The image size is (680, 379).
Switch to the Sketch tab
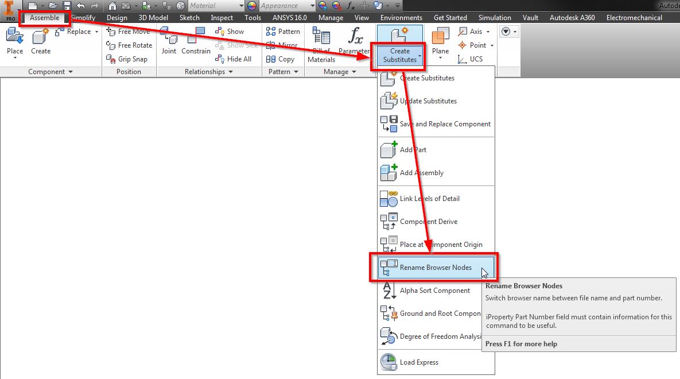pyautogui.click(x=189, y=18)
